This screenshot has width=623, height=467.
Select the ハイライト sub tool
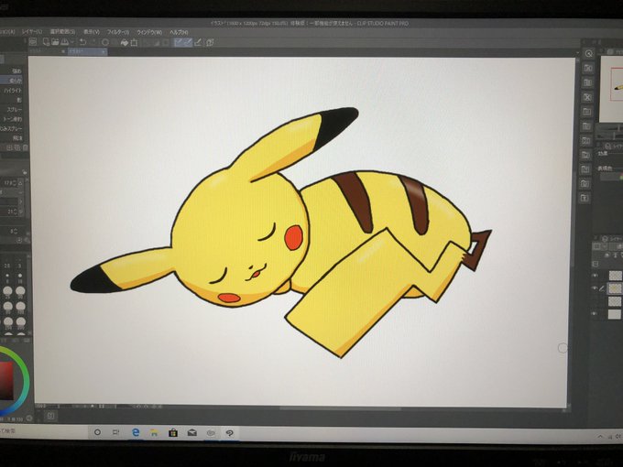[x=12, y=91]
